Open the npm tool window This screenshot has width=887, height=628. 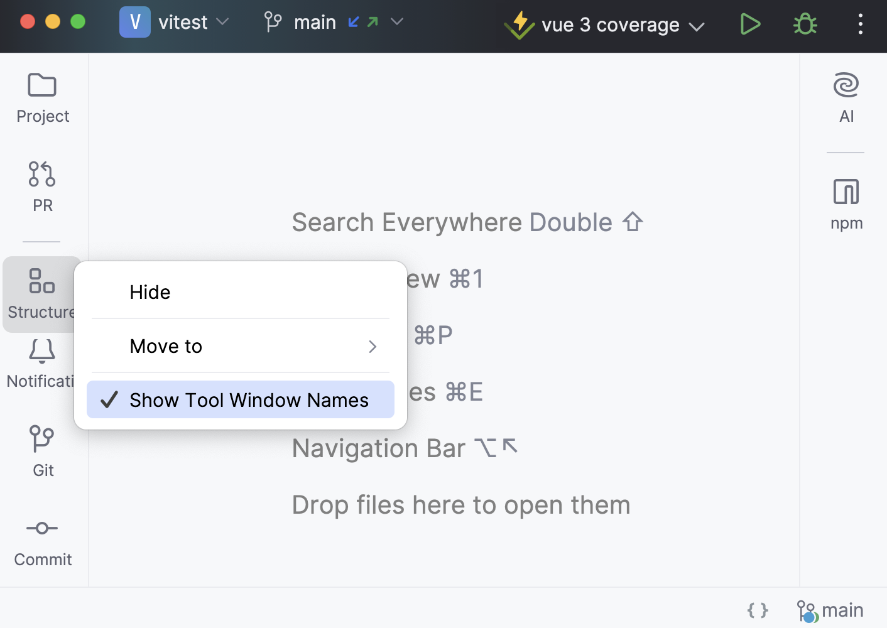click(846, 203)
